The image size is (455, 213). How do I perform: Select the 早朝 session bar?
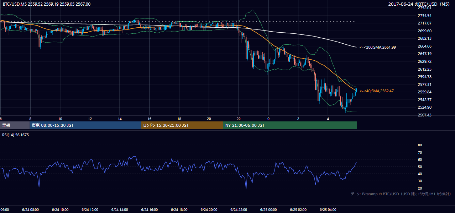pyautogui.click(x=15, y=125)
